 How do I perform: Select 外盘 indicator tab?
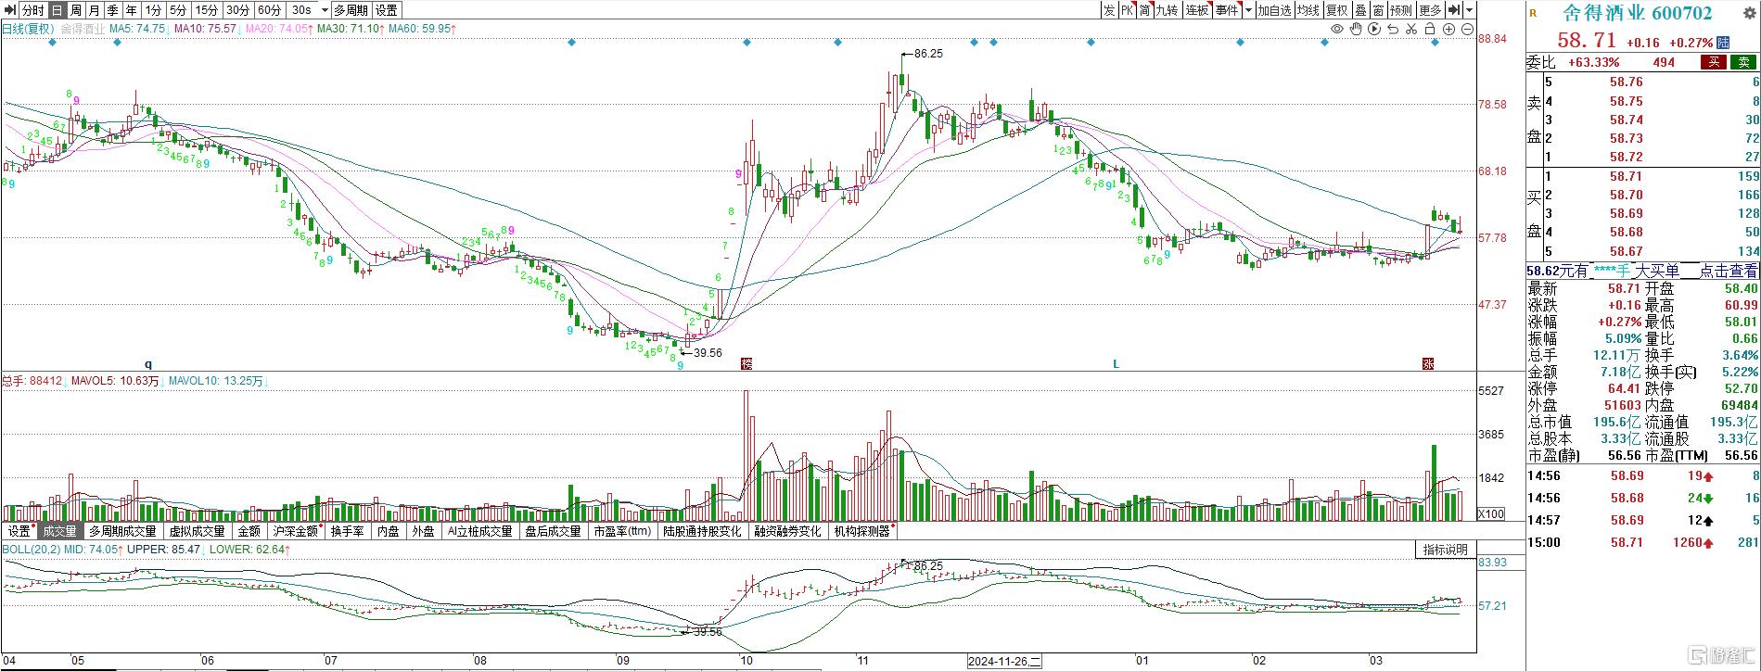(424, 531)
